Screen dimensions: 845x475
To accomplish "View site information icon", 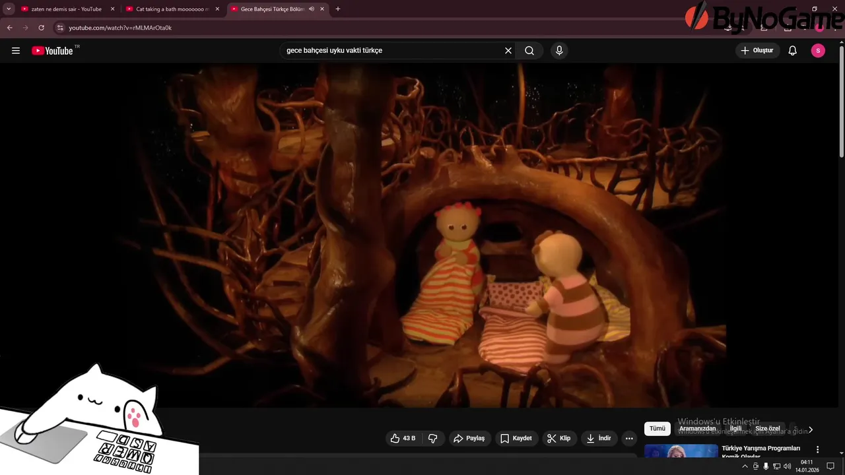I will point(59,28).
